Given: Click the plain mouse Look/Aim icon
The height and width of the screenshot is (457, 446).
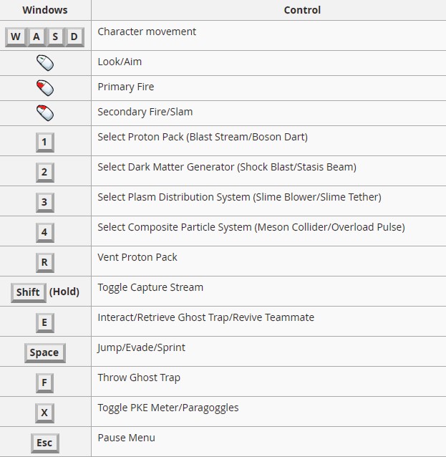Looking at the screenshot, I should click(x=45, y=63).
